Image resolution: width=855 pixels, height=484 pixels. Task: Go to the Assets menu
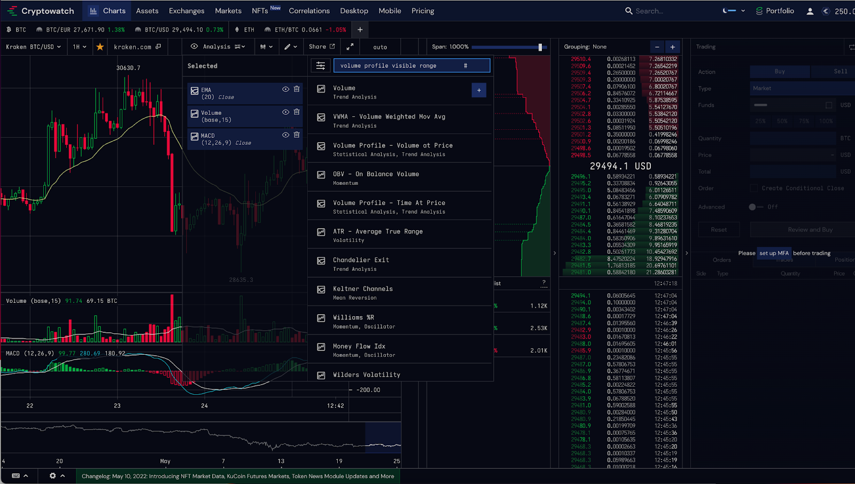pyautogui.click(x=147, y=11)
